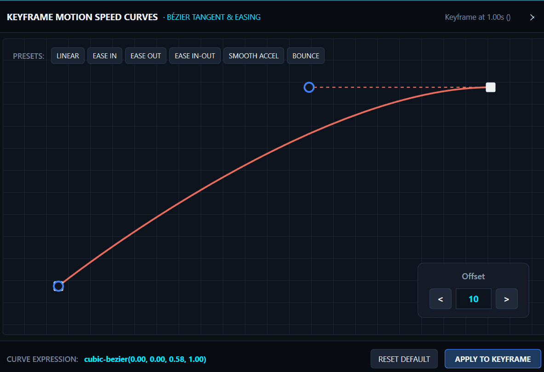Click the cubic-bezier curve expression text
The image size is (544, 372).
pyautogui.click(x=145, y=359)
